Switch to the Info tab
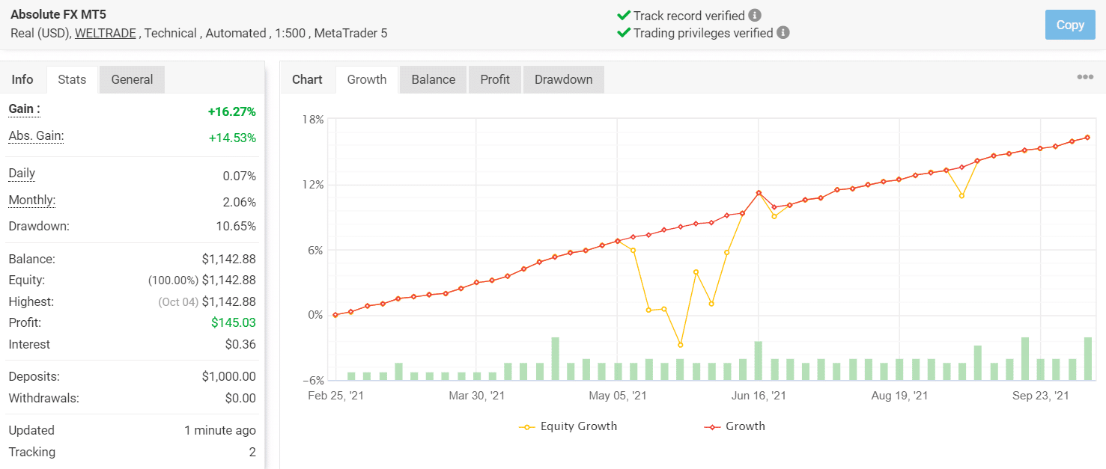This screenshot has width=1106, height=469. 22,79
